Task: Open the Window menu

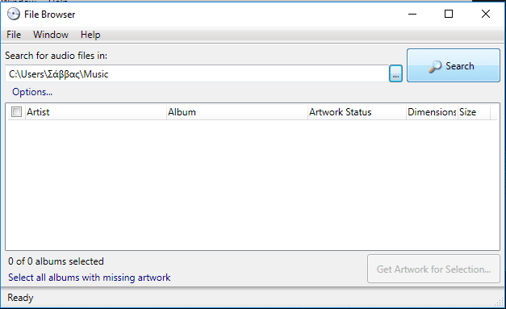Action: pos(51,35)
